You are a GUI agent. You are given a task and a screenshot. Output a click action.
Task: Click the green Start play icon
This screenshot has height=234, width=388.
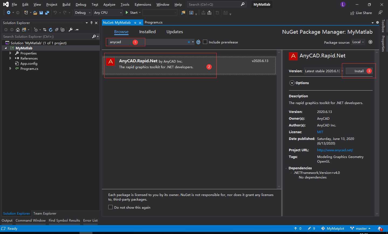pyautogui.click(x=127, y=13)
